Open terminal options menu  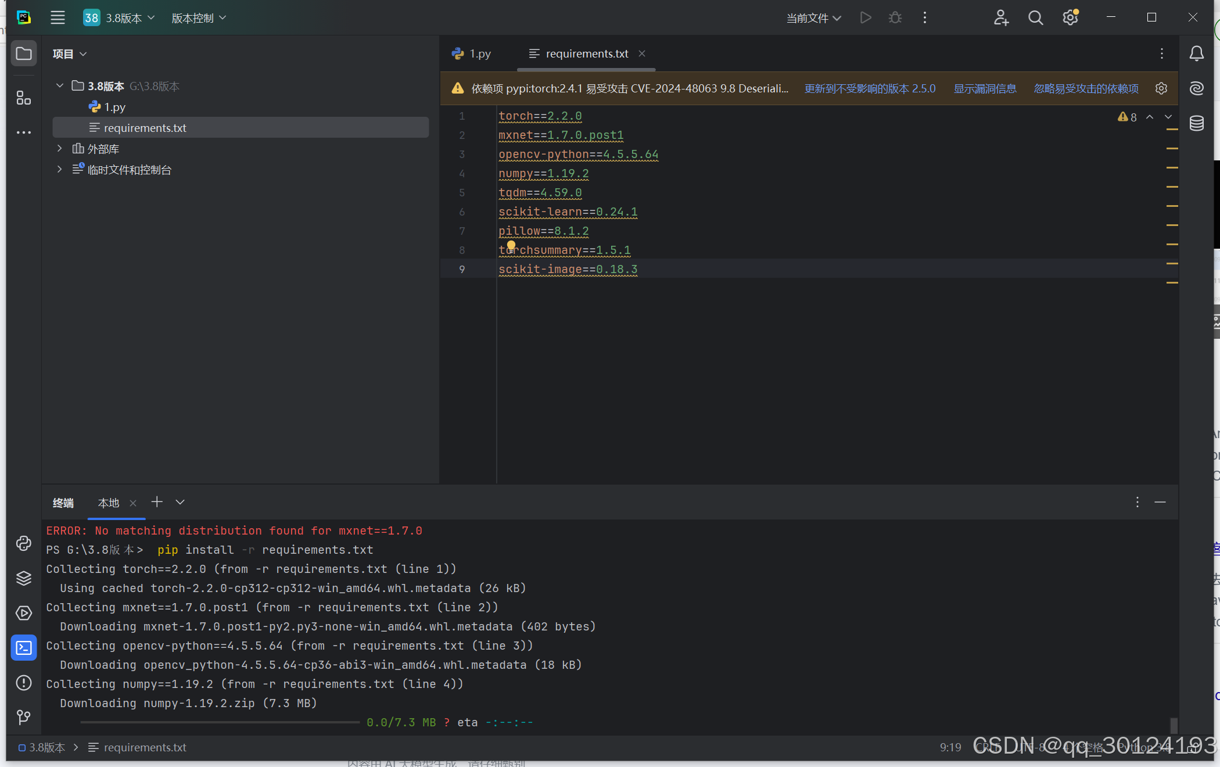tap(1138, 502)
